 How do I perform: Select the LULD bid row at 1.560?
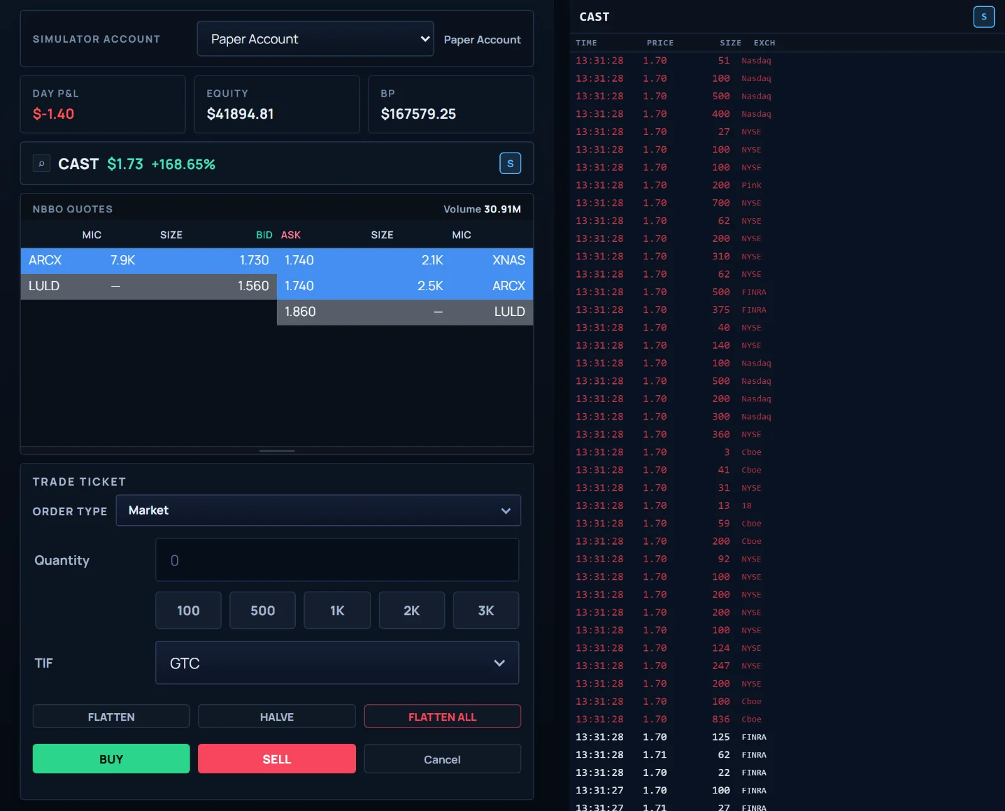[x=149, y=286]
